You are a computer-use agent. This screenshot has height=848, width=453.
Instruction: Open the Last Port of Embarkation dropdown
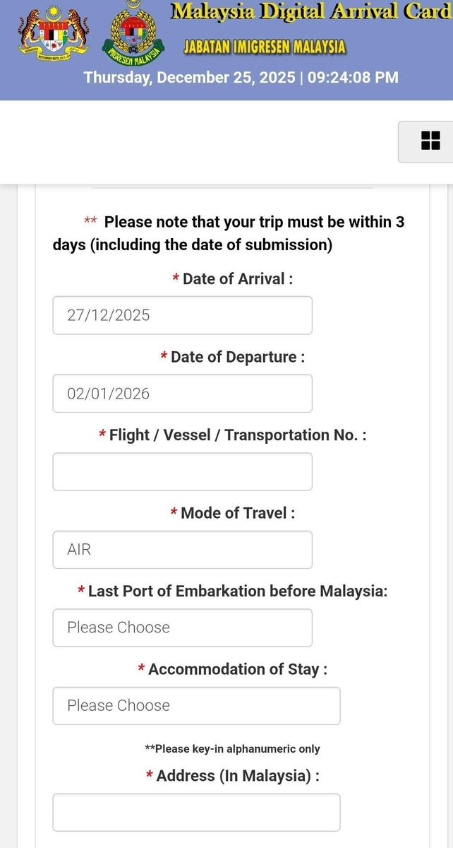click(x=182, y=628)
